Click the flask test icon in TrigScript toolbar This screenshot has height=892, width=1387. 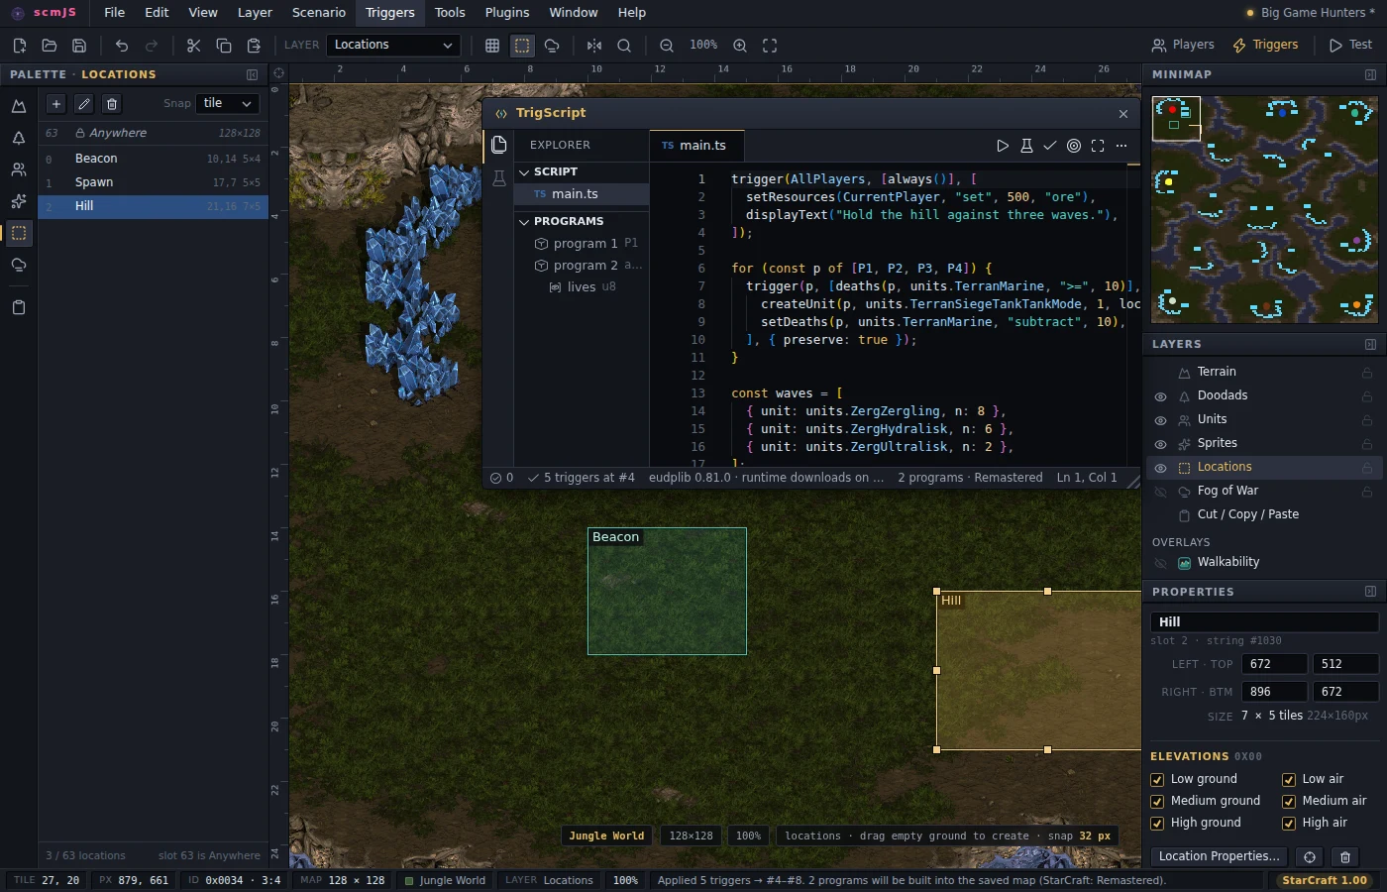1026,146
